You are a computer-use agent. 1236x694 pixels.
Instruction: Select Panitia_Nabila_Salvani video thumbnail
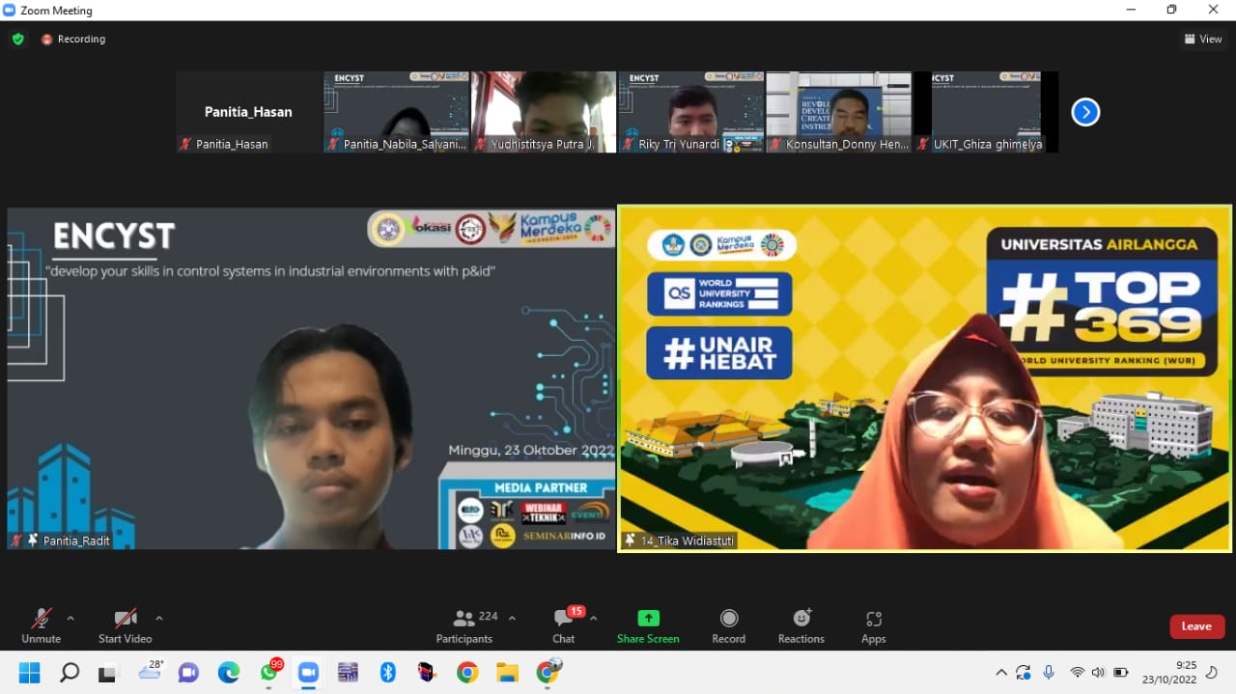click(397, 112)
